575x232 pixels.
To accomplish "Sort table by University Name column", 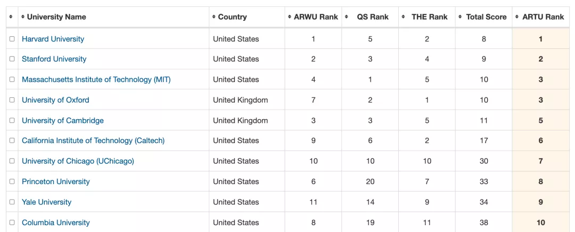I will tap(56, 17).
